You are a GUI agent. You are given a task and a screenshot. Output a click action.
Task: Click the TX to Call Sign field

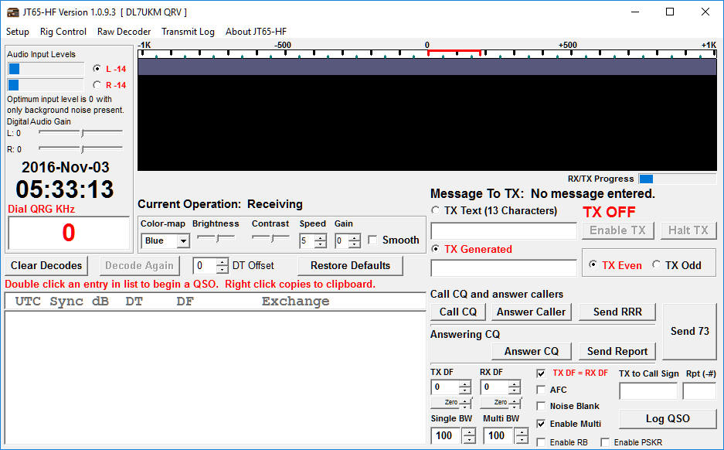pyautogui.click(x=648, y=391)
